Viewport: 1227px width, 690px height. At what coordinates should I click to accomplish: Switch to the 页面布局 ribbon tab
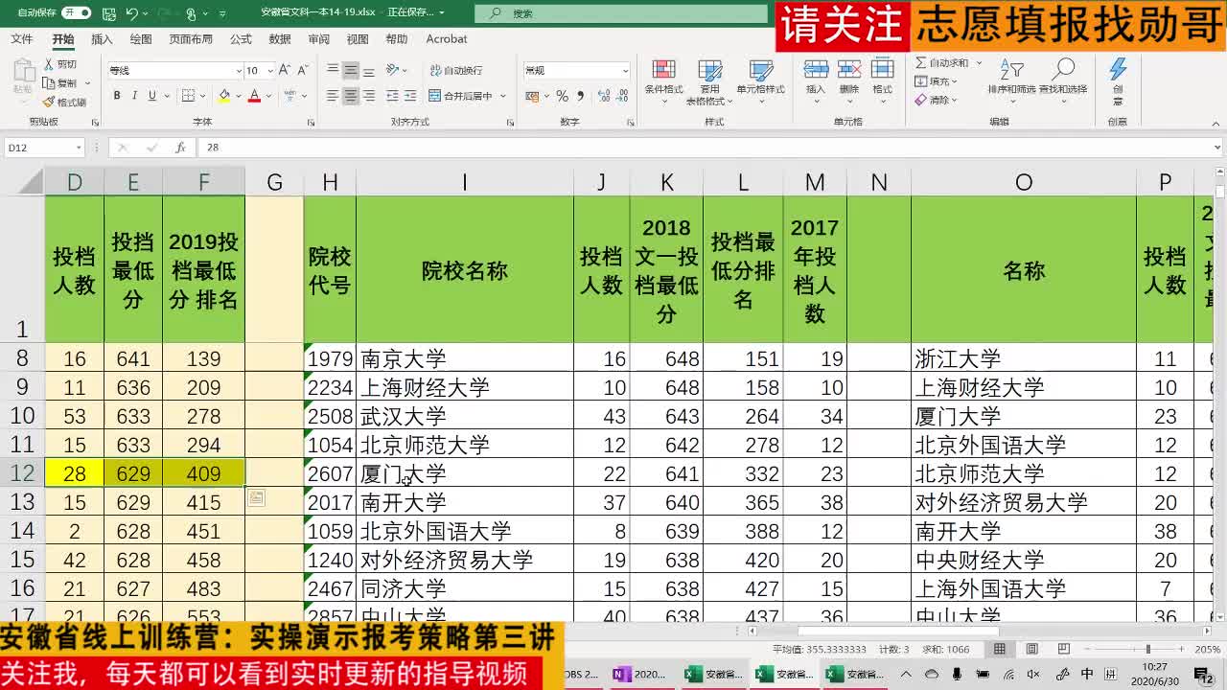(x=191, y=39)
